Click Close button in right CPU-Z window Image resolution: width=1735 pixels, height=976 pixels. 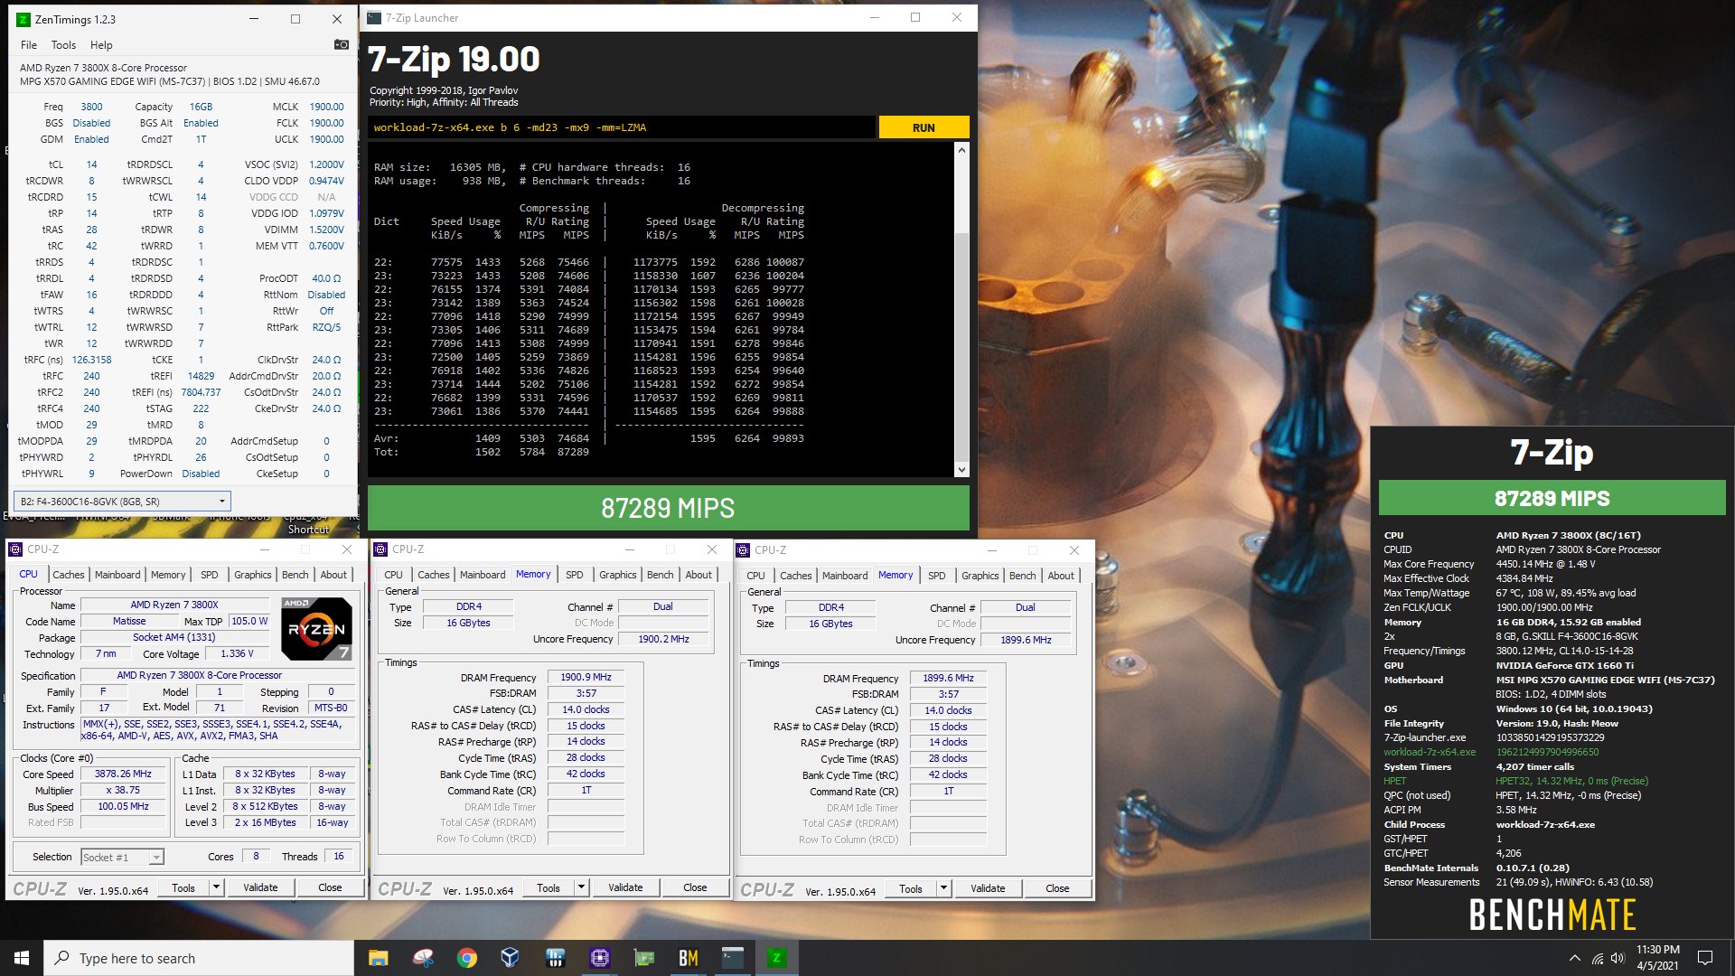click(1057, 889)
